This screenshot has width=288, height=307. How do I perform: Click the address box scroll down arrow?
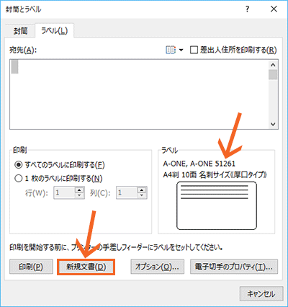(x=273, y=124)
